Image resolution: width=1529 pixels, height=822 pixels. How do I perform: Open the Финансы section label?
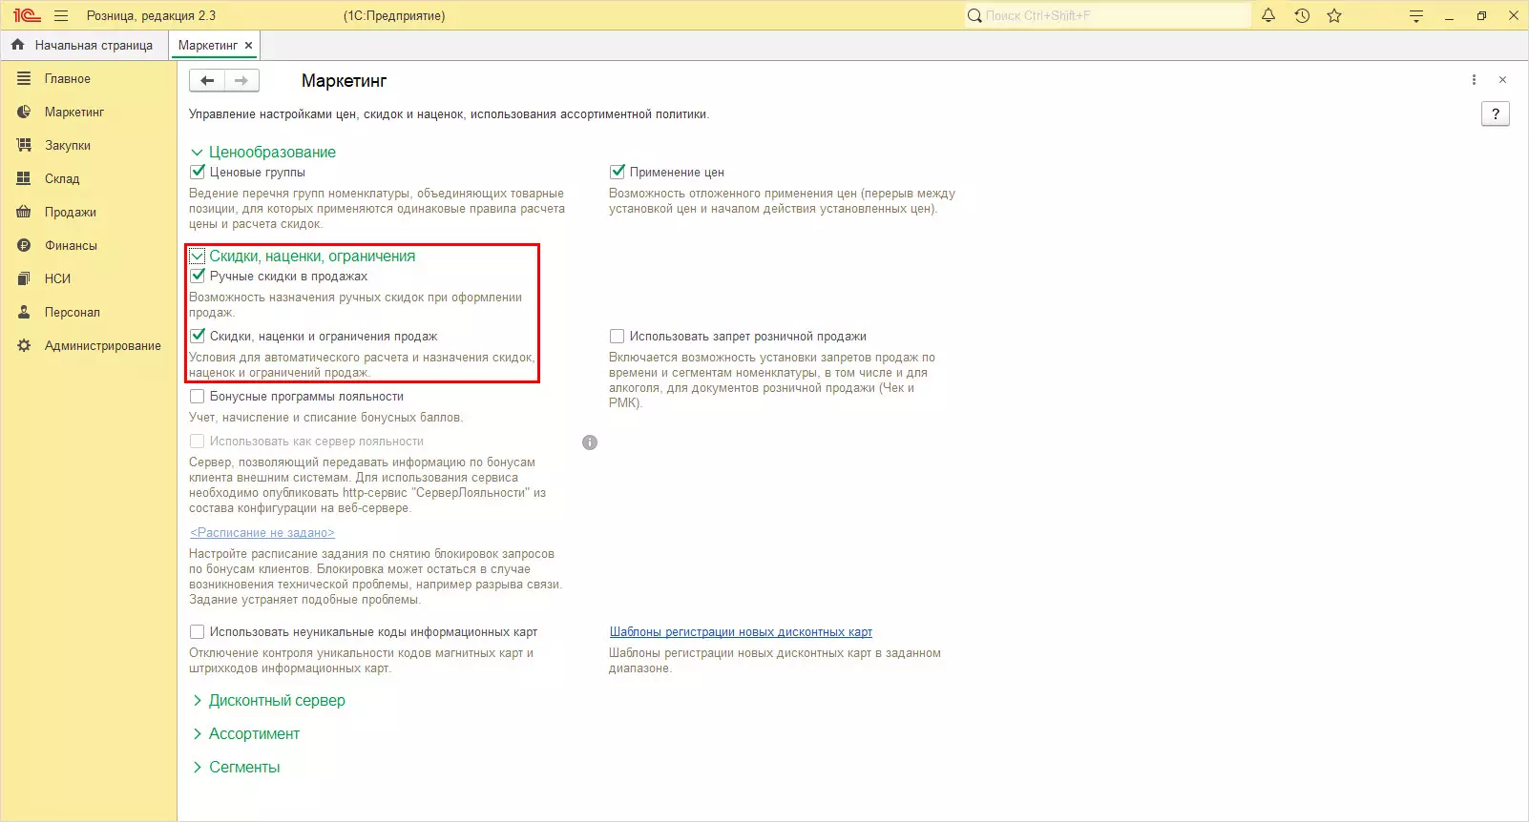pyautogui.click(x=71, y=246)
